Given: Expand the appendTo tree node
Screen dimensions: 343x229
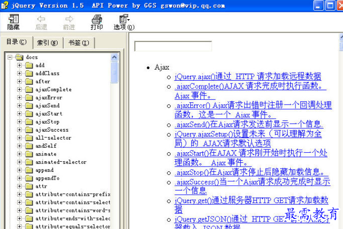Looking at the screenshot, I should point(20,178).
